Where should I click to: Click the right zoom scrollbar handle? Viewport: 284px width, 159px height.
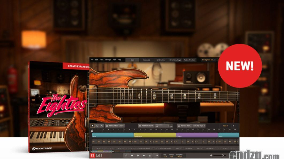[113, 152]
